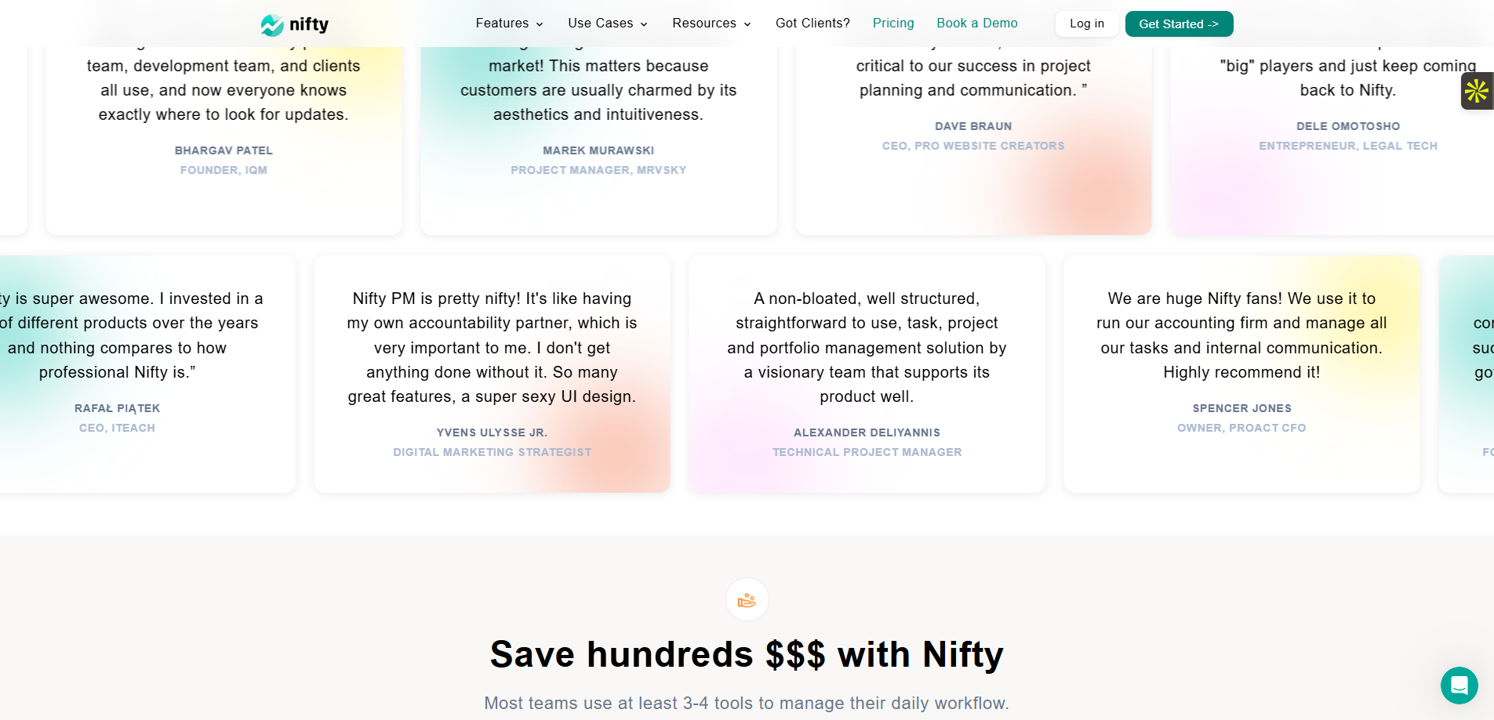Click the Nifty logo icon
The width and height of the screenshot is (1494, 720).
pyautogui.click(x=272, y=25)
